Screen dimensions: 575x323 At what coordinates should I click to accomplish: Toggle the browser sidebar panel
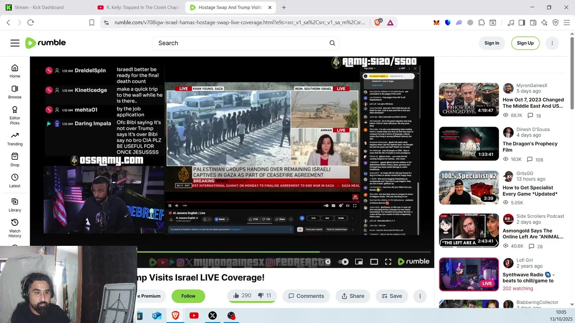pos(522,22)
